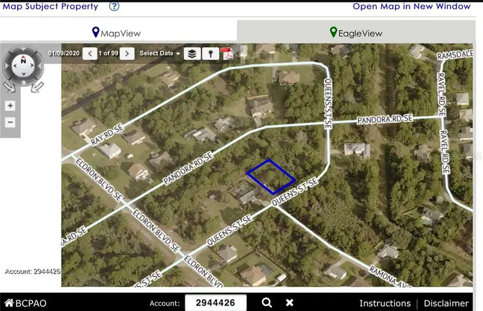Select the blue outlined subject parcel
Viewport: 483px width, 311px height.
coord(270,177)
